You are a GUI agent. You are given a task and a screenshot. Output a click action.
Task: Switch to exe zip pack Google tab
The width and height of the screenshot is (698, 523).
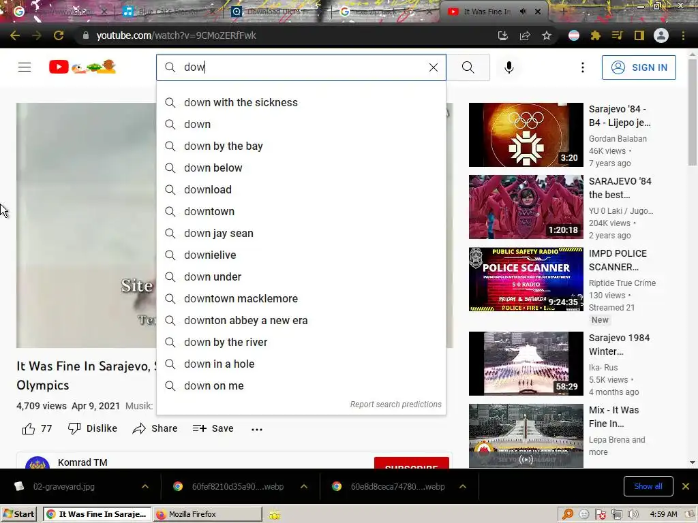385,12
